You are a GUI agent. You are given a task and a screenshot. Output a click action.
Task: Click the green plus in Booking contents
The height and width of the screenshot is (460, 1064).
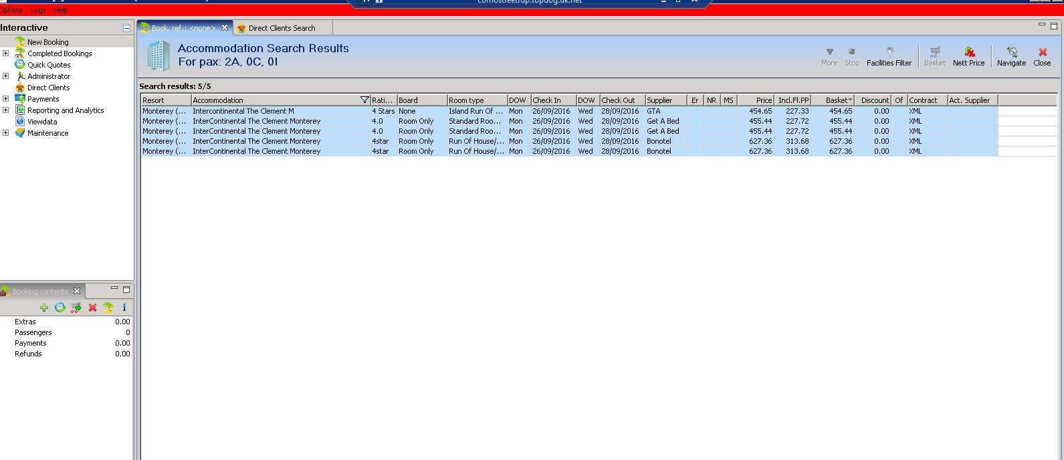tap(44, 308)
